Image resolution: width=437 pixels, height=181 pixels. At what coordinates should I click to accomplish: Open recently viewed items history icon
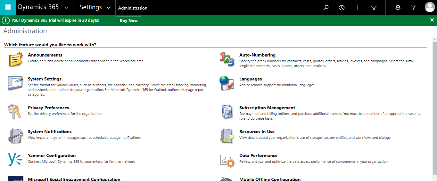pos(342,8)
